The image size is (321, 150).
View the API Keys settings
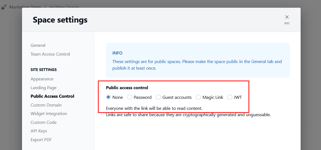39,131
